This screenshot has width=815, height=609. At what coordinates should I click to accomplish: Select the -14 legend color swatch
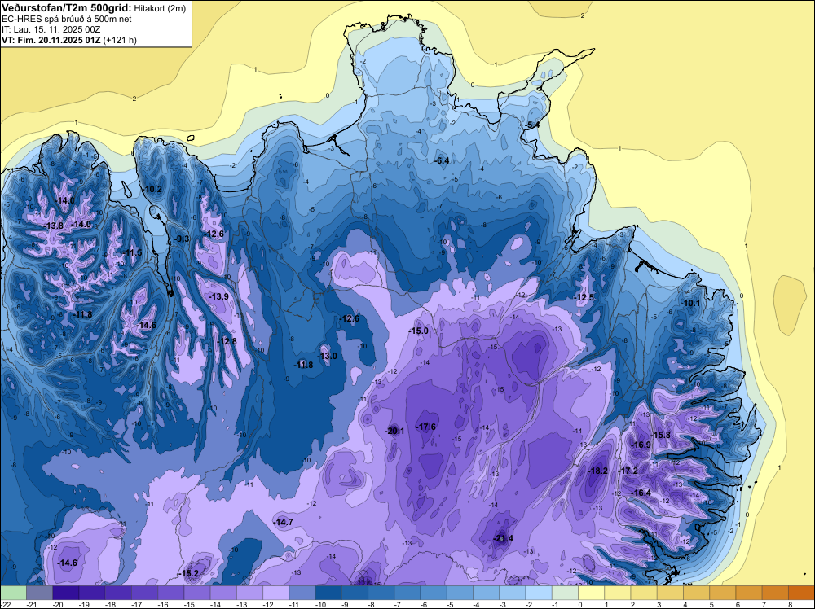pyautogui.click(x=223, y=593)
